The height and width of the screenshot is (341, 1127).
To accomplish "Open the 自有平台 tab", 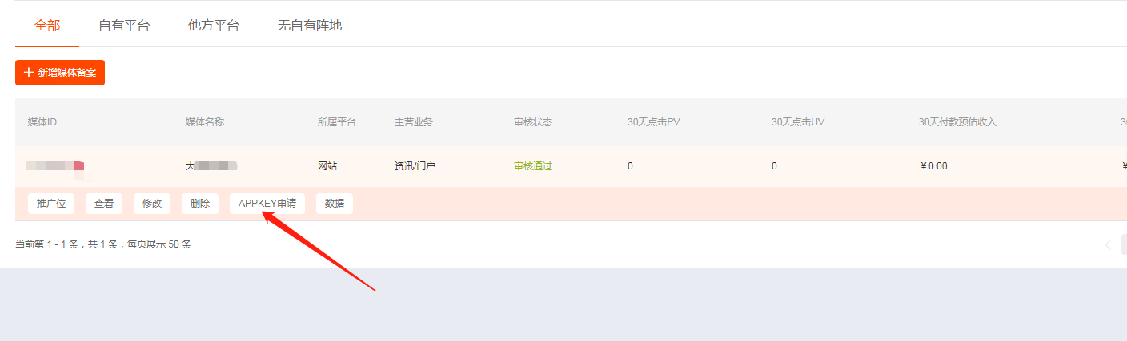I will pyautogui.click(x=124, y=25).
